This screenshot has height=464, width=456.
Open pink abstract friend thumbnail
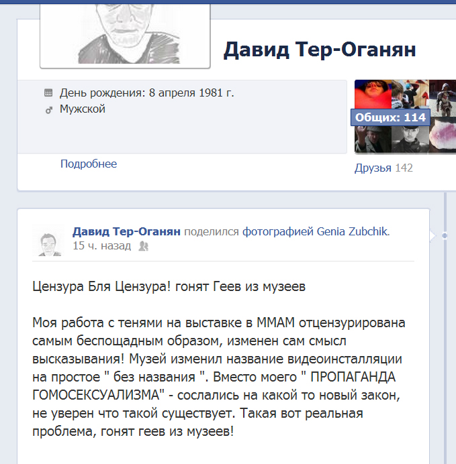click(x=443, y=135)
